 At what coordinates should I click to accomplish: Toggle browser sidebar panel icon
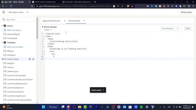pos(184,6)
